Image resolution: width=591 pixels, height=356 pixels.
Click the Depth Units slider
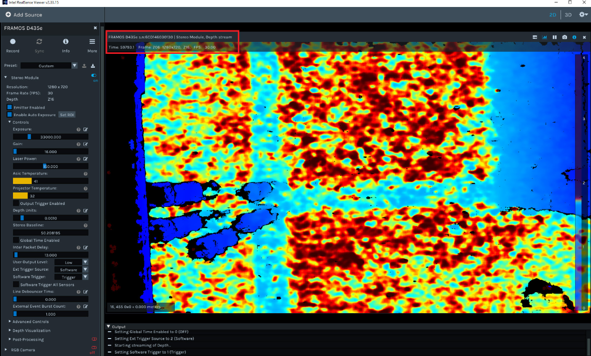tap(50, 218)
